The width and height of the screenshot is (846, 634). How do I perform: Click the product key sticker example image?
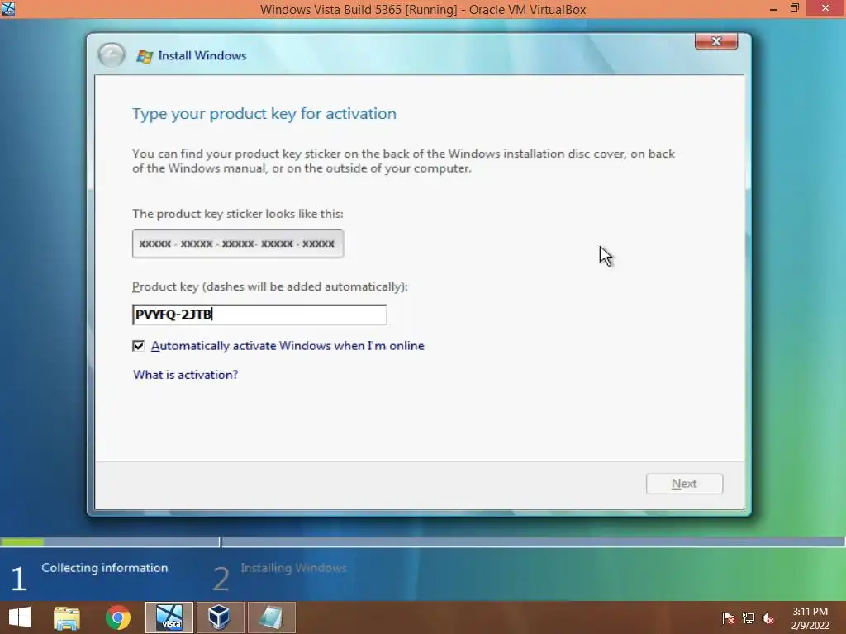click(x=237, y=244)
